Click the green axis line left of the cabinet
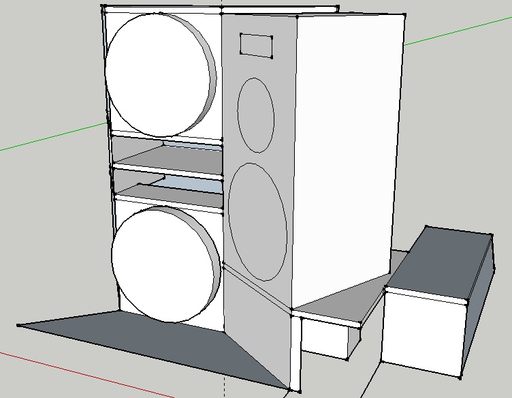 point(54,136)
